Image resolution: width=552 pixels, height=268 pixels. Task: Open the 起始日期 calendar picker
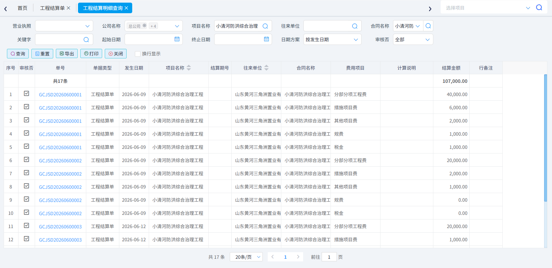tap(177, 39)
